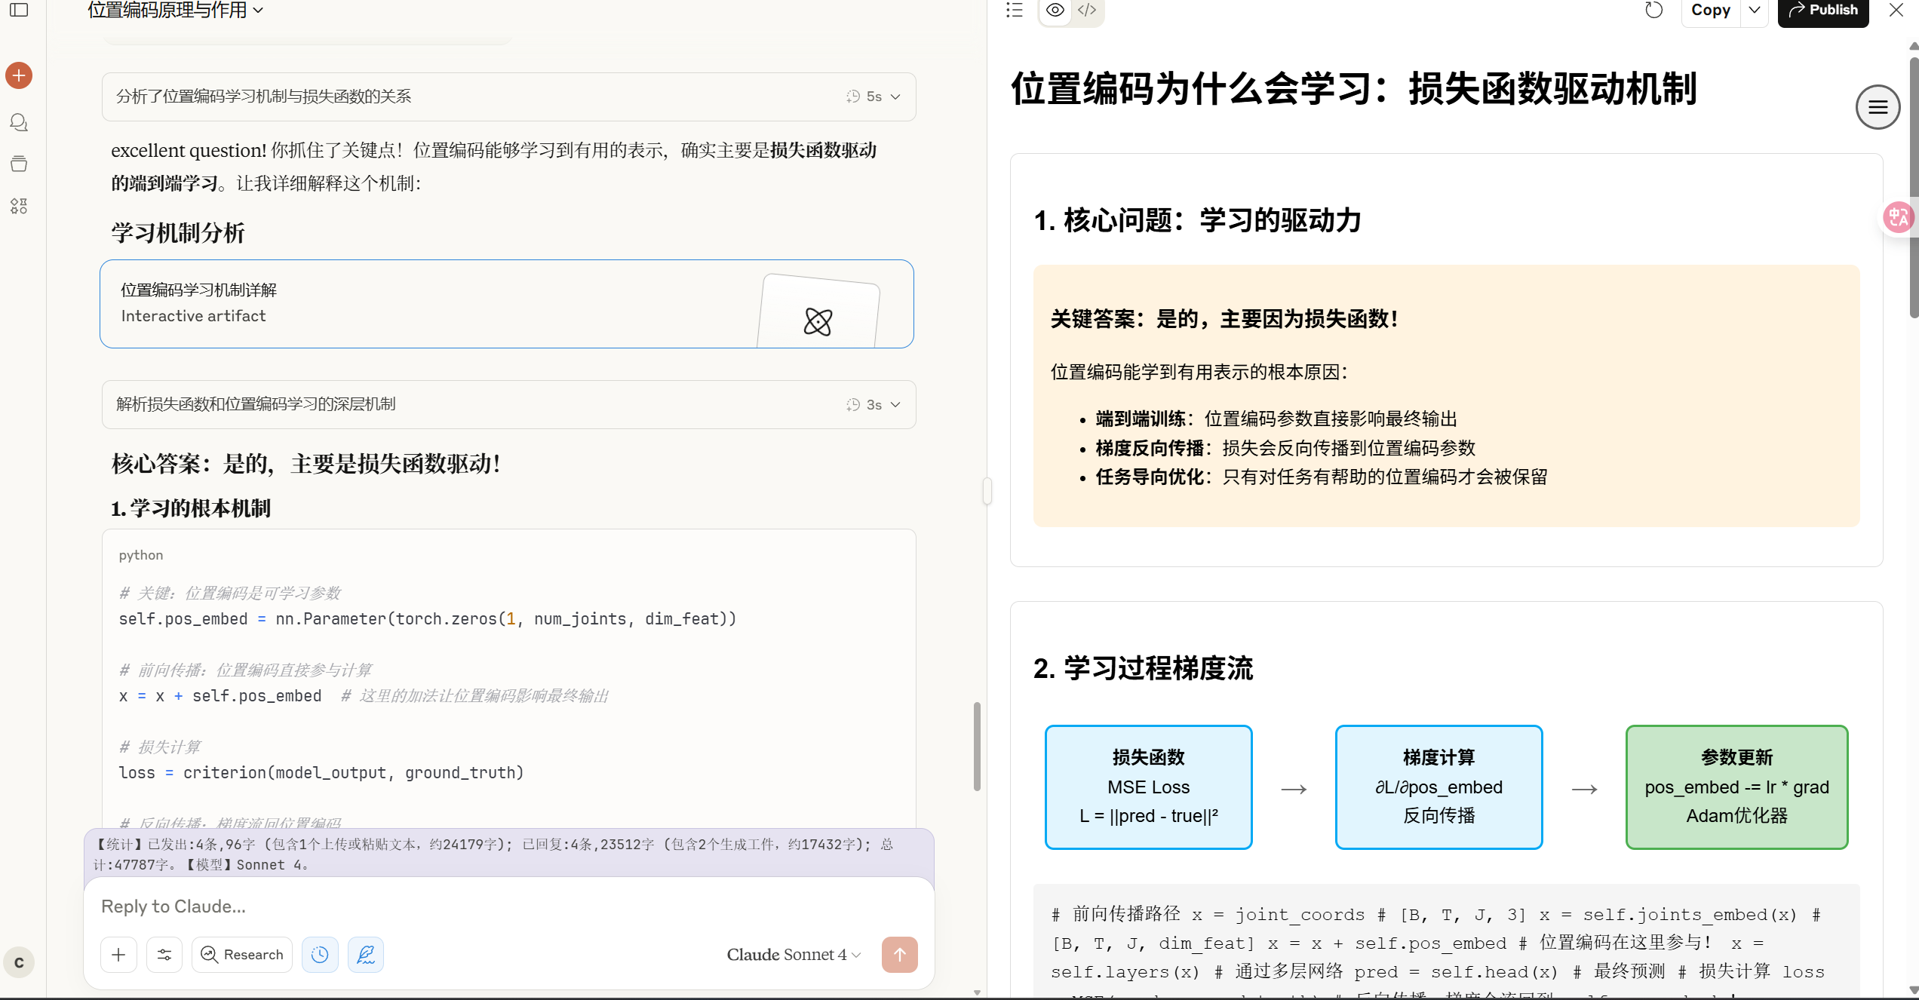This screenshot has height=1000, width=1919.
Task: Open the conversation title dropdown menu
Action: [x=176, y=10]
